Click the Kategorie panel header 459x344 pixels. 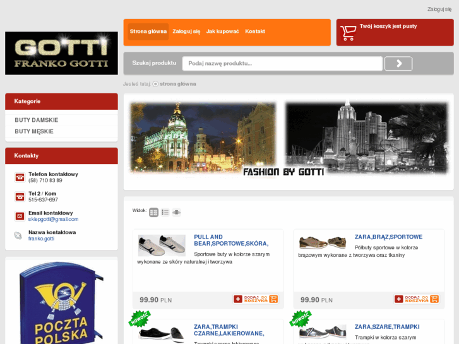pos(61,101)
